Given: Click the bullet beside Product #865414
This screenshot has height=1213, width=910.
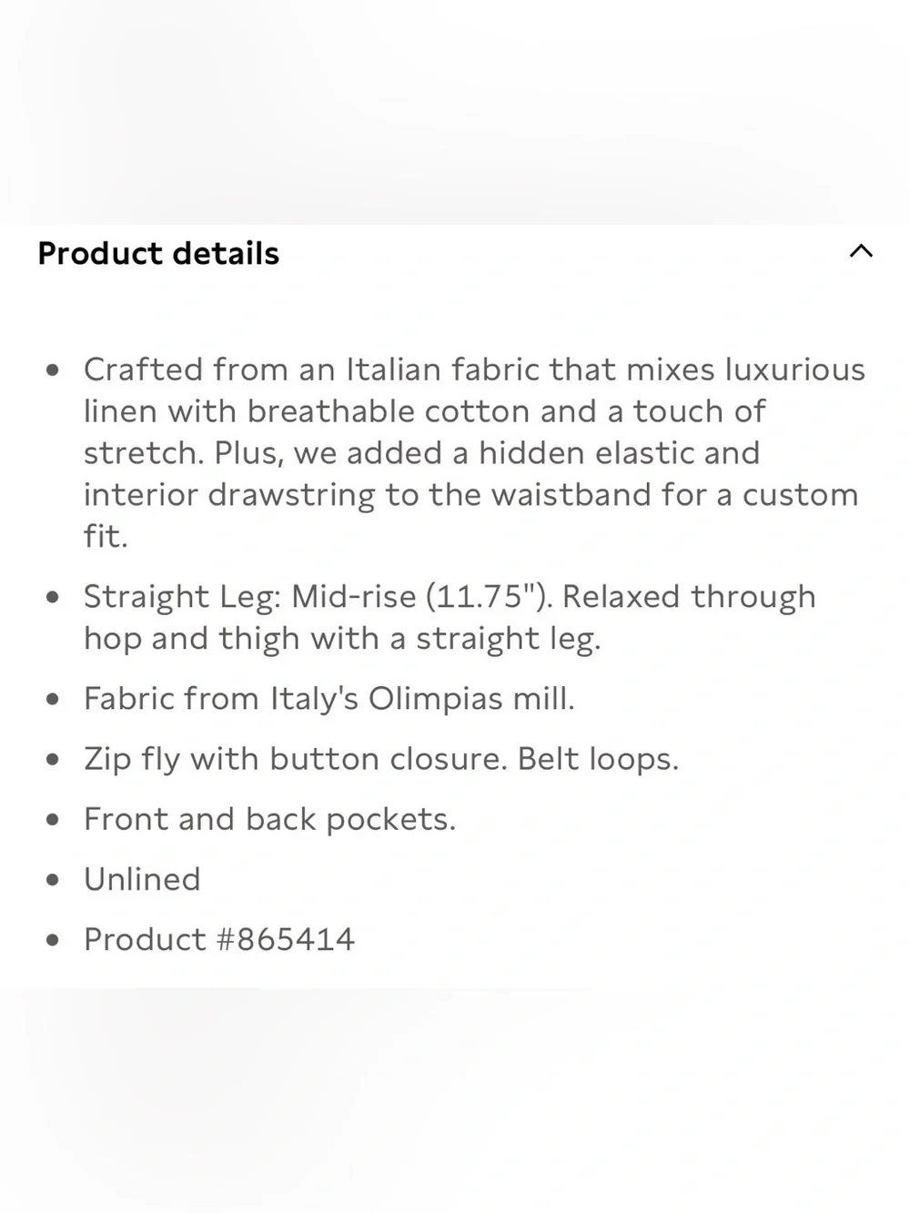Looking at the screenshot, I should tap(53, 940).
